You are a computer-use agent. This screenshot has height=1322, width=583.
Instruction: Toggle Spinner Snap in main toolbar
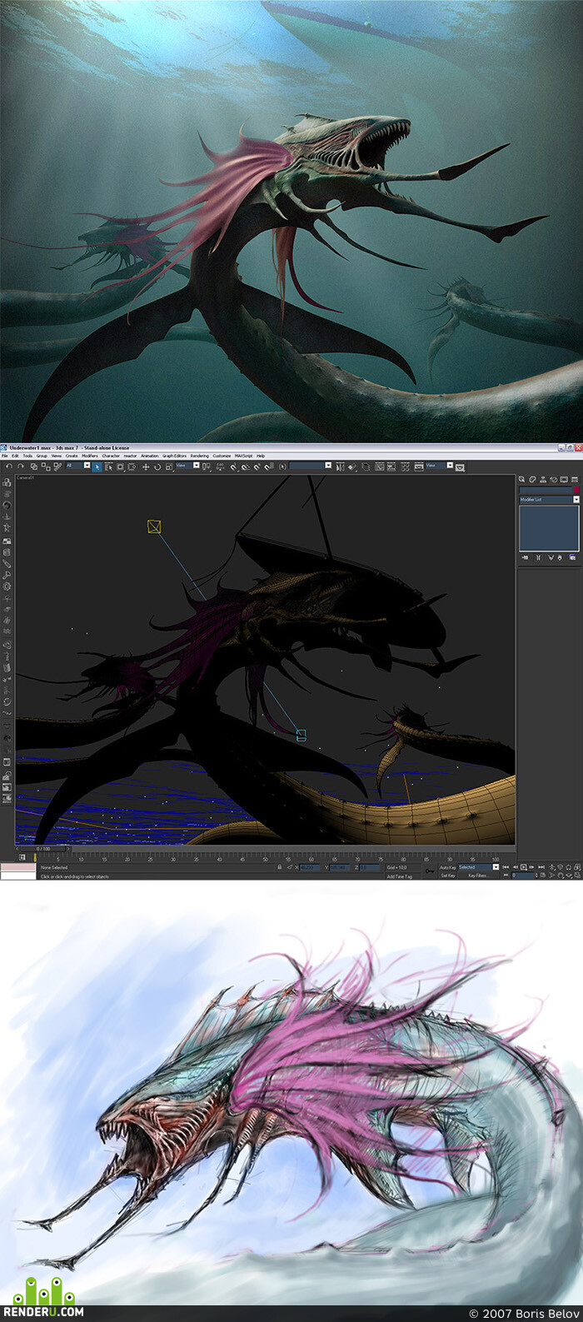(x=269, y=466)
